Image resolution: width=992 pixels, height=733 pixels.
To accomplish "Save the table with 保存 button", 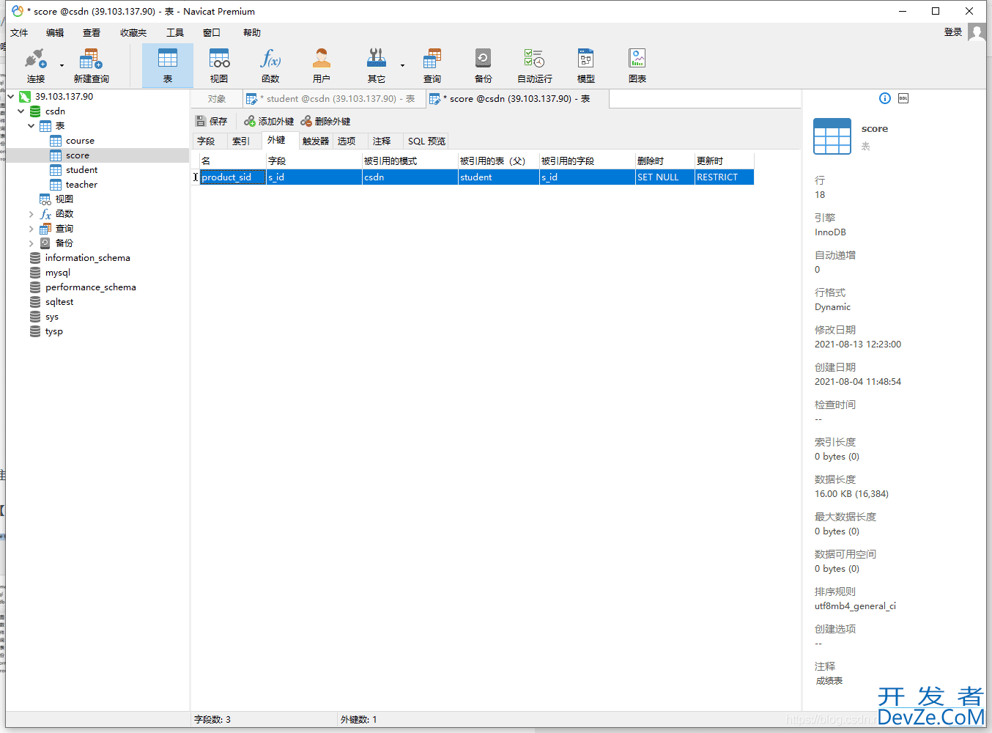I will [212, 121].
